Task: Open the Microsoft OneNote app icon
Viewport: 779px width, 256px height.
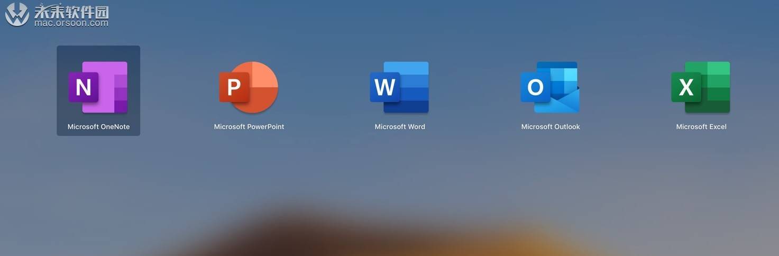Action: [98, 87]
